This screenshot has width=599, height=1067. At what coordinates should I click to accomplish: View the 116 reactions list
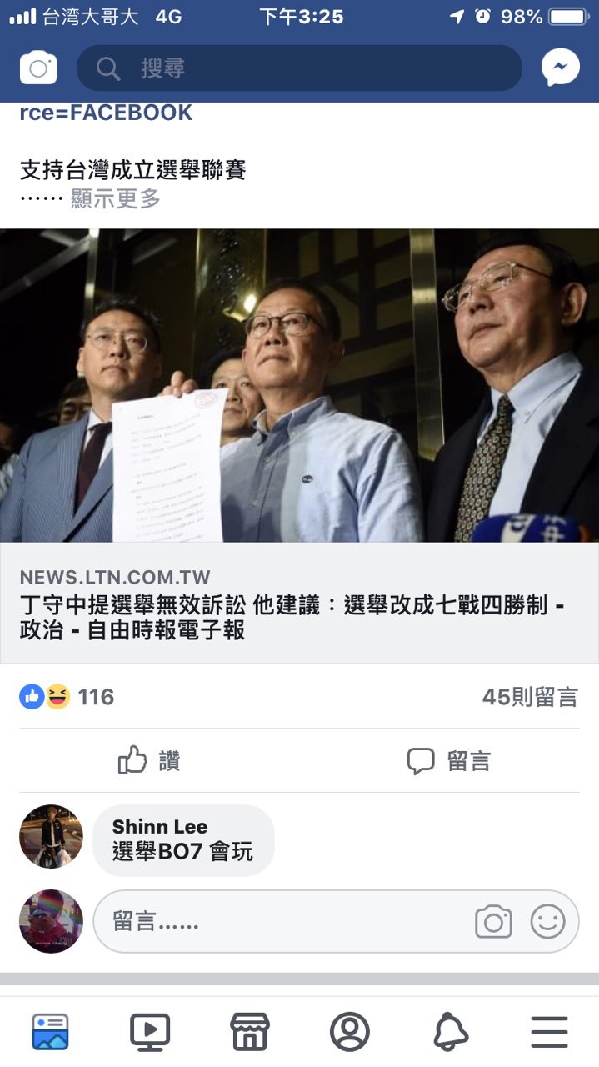tap(67, 697)
